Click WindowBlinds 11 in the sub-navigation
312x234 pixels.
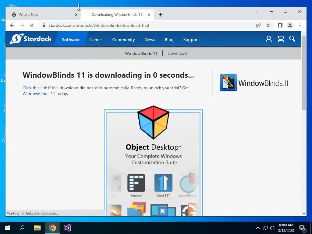141,53
